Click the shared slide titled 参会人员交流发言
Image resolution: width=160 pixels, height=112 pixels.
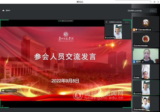click(65, 62)
